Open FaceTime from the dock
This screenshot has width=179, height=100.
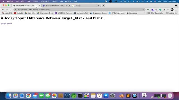click(x=41, y=96)
